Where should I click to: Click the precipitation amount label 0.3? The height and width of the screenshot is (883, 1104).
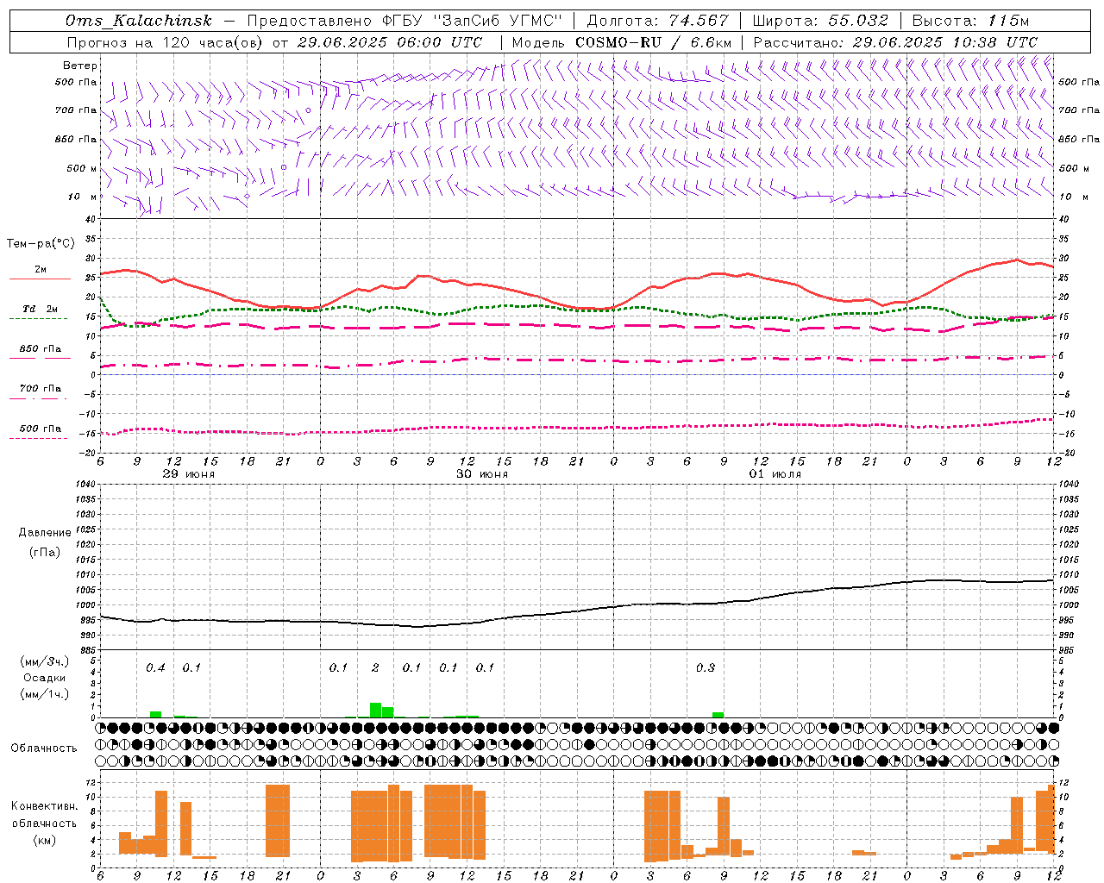[x=706, y=667]
